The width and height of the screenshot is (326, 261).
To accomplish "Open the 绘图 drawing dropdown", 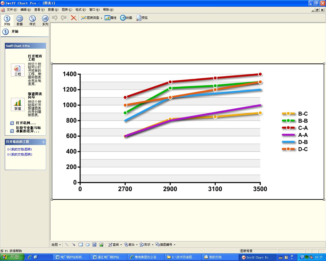I will point(56,245).
